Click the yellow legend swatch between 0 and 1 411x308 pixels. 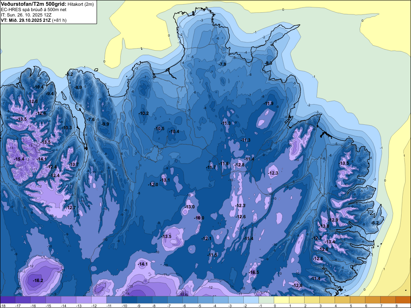281,300
